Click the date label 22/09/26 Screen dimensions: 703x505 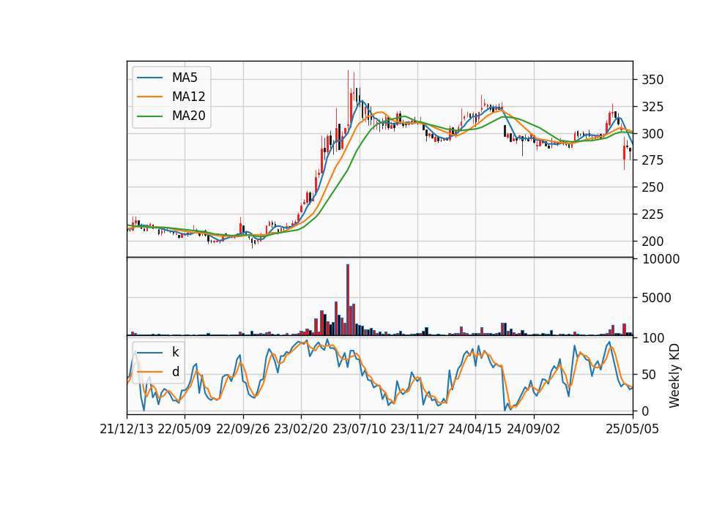pos(243,430)
